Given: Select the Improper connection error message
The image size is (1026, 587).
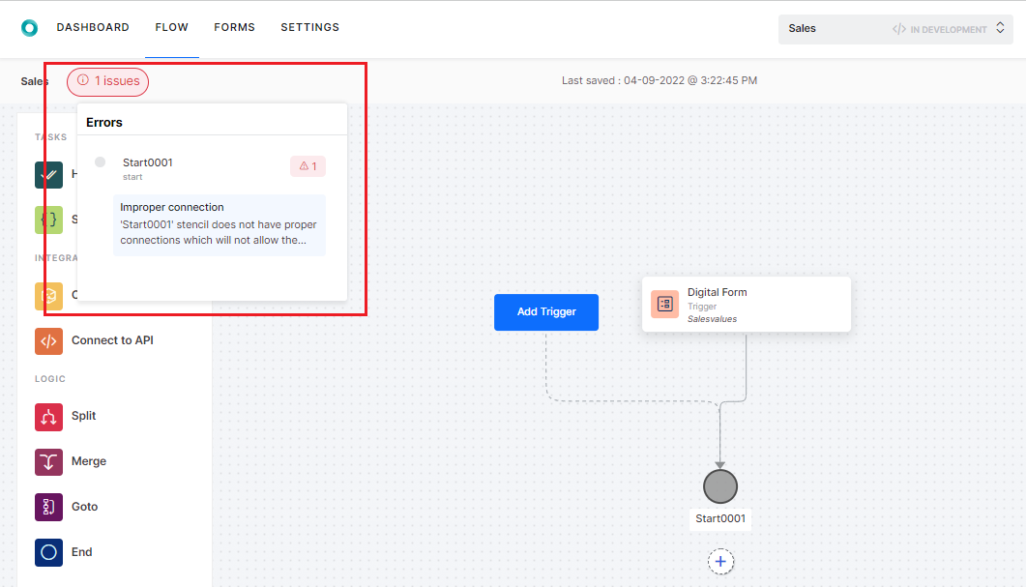Looking at the screenshot, I should pos(220,224).
